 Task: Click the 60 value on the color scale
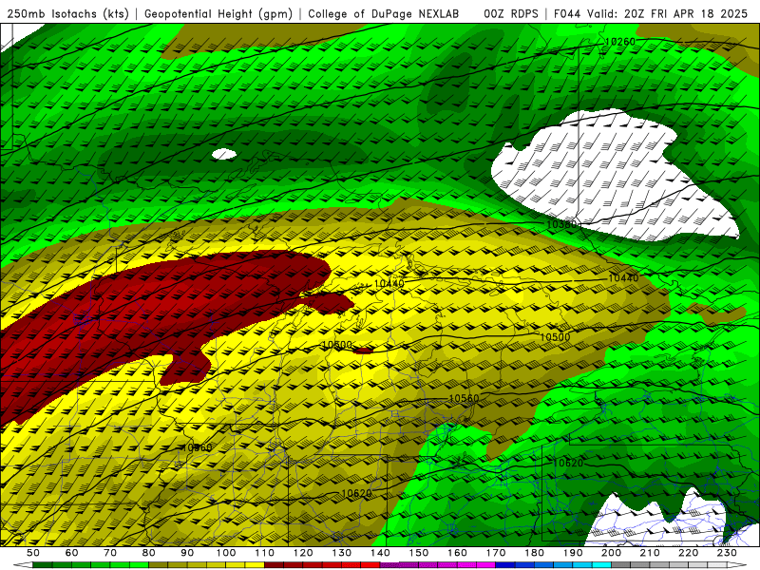71,553
